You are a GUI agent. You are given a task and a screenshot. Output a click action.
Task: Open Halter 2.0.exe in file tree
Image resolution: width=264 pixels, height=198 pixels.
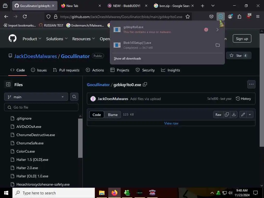(x=27, y=168)
